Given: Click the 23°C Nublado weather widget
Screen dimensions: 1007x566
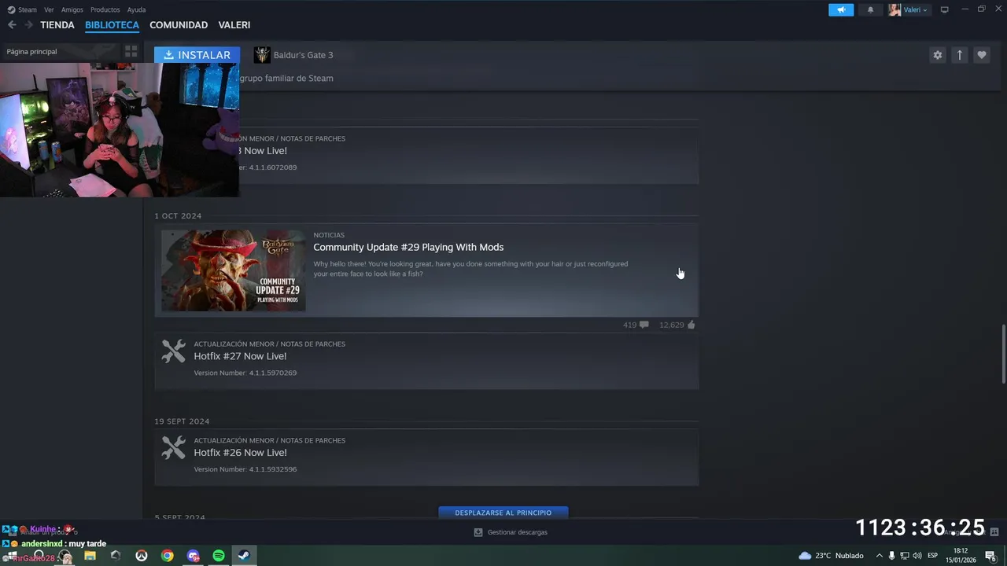Looking at the screenshot, I should (x=831, y=556).
